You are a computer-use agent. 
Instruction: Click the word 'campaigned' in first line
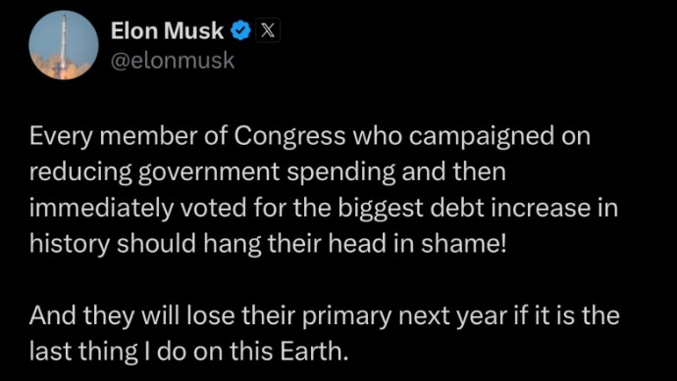[x=485, y=138]
